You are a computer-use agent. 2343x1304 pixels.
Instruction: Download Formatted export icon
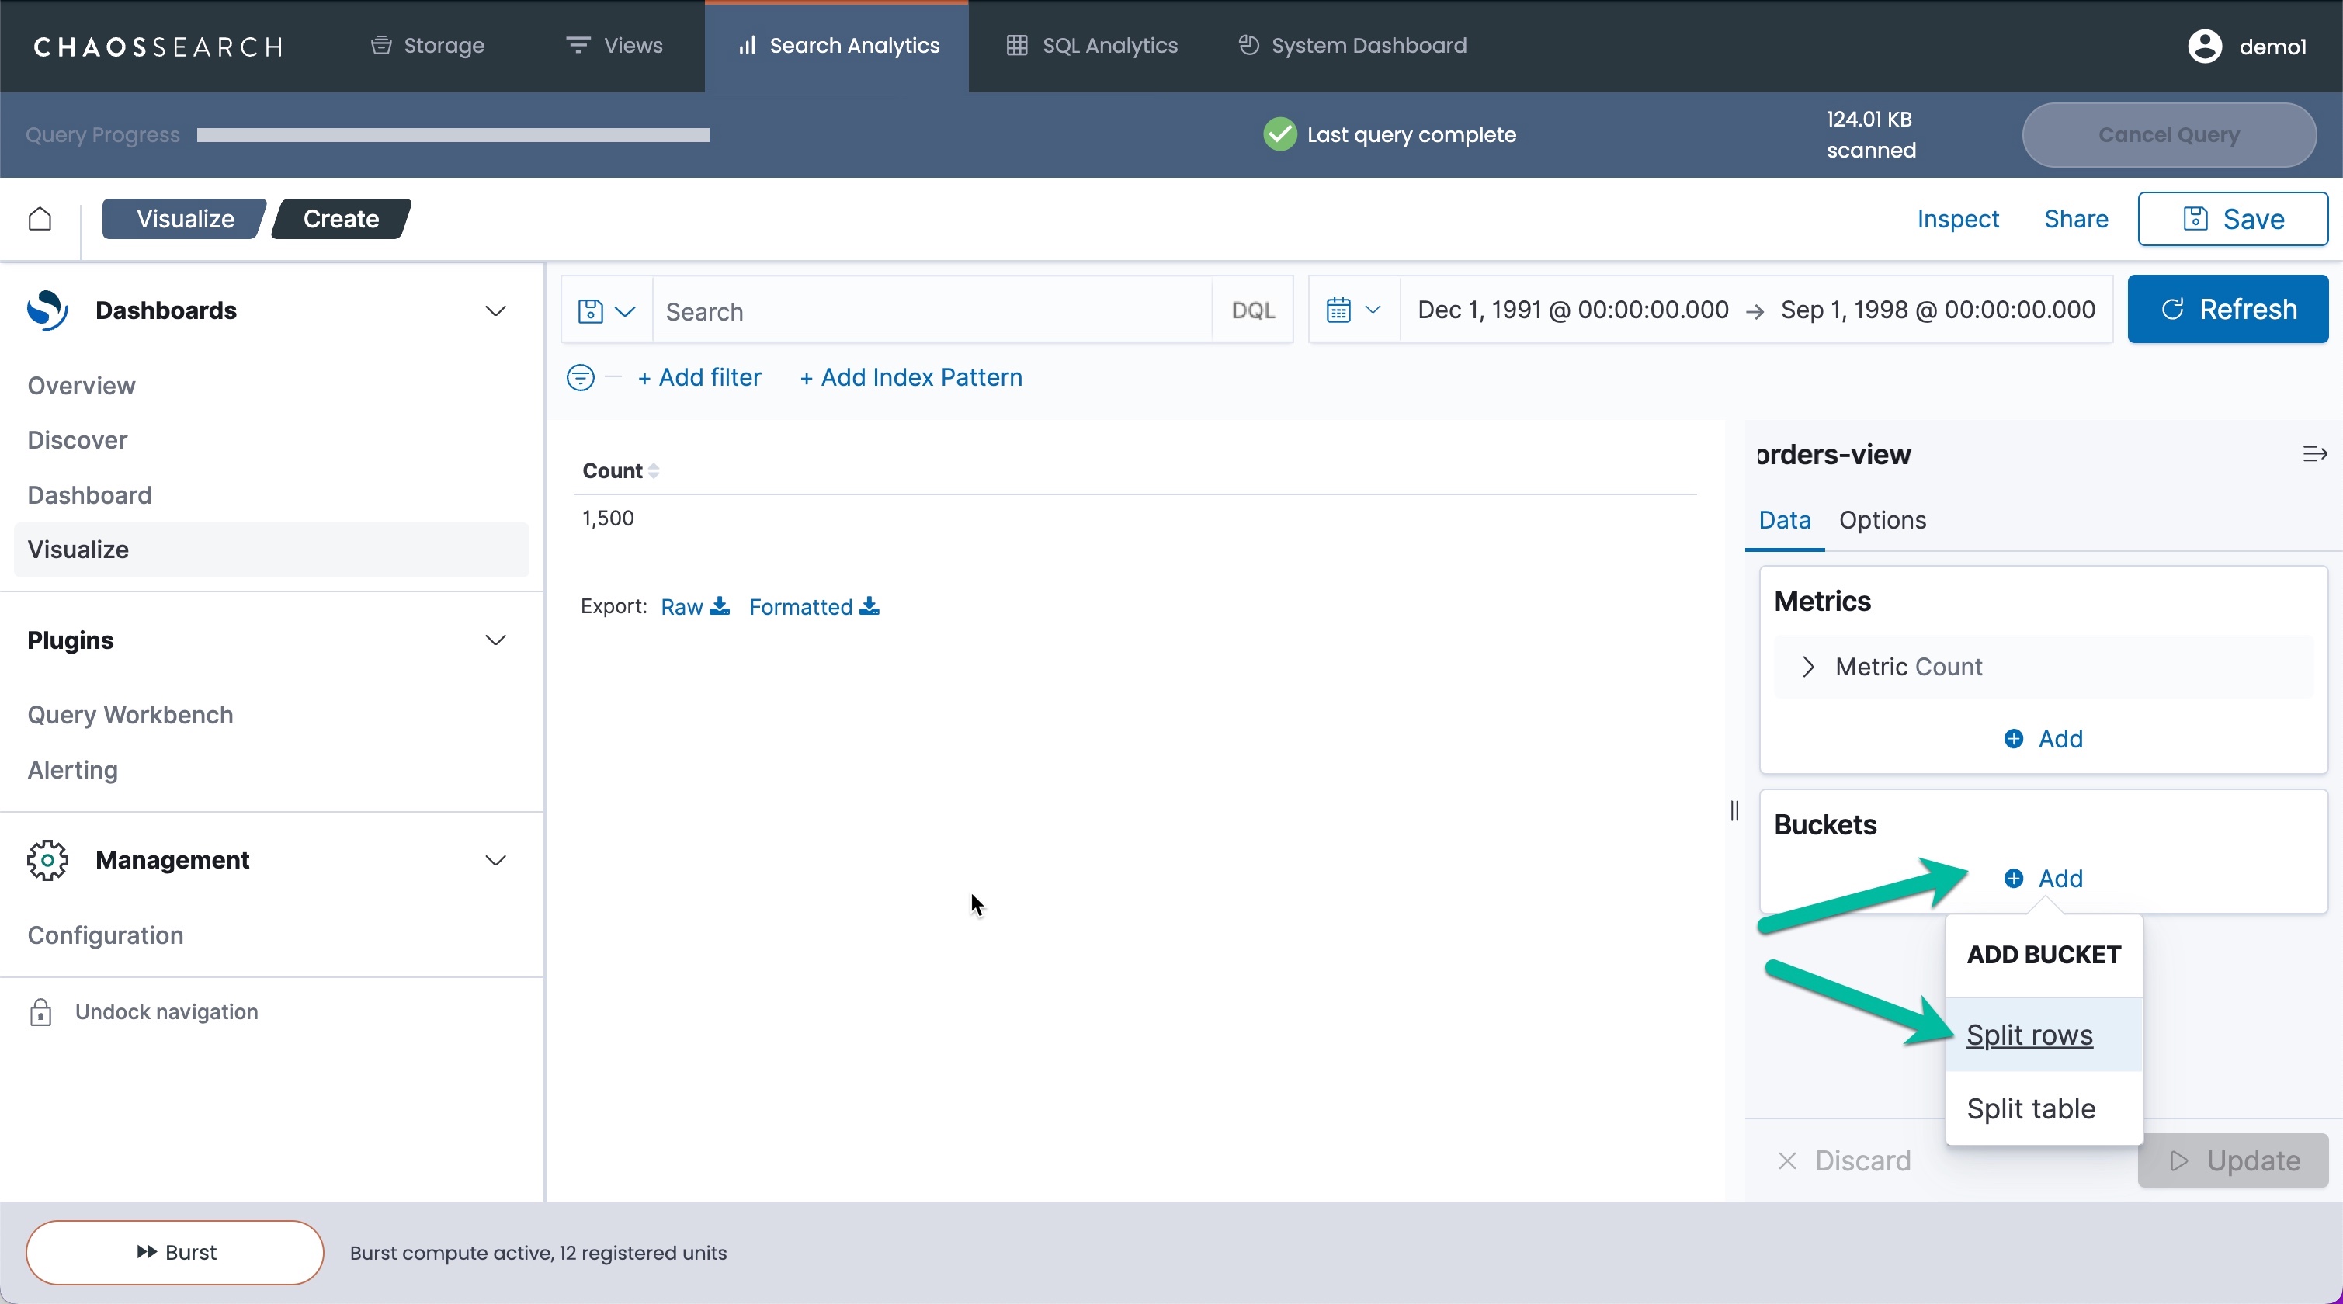click(x=870, y=606)
